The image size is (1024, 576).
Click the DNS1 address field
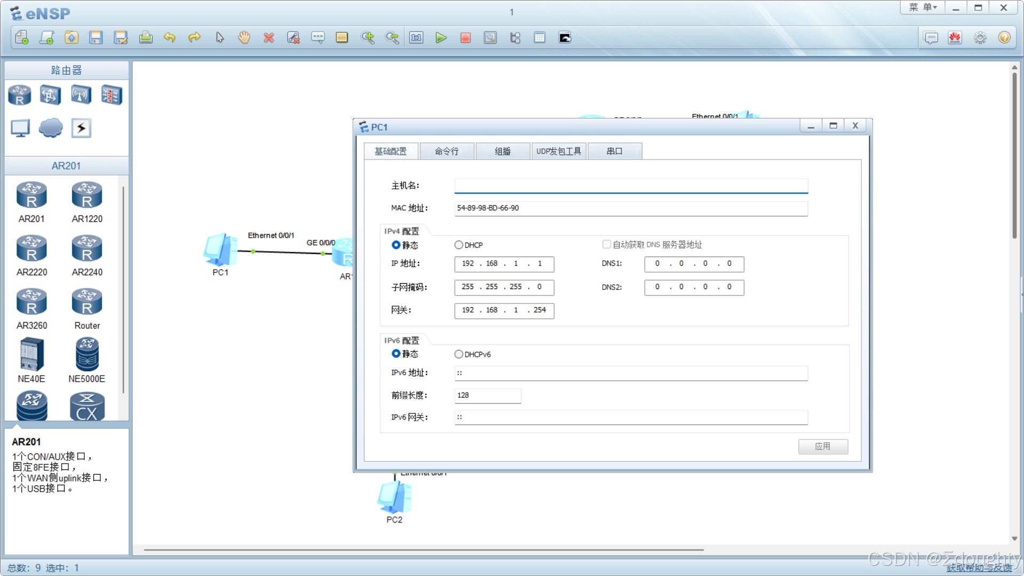point(694,264)
